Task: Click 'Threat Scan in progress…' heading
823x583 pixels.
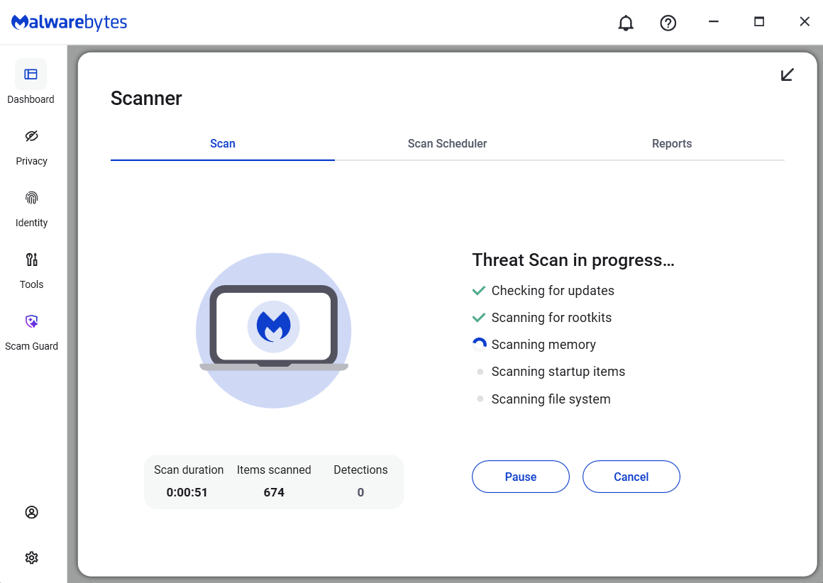Action: click(x=573, y=260)
